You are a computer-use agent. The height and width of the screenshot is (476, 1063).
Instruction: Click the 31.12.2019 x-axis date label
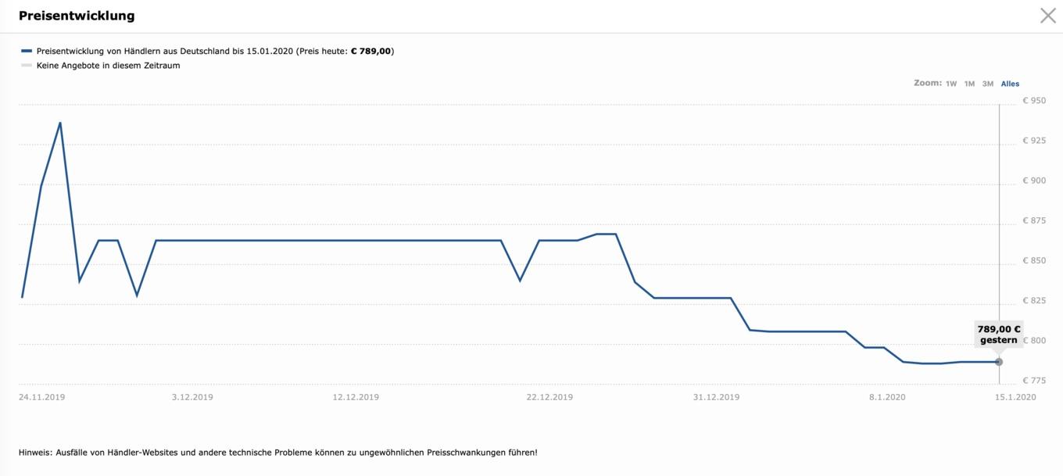716,397
